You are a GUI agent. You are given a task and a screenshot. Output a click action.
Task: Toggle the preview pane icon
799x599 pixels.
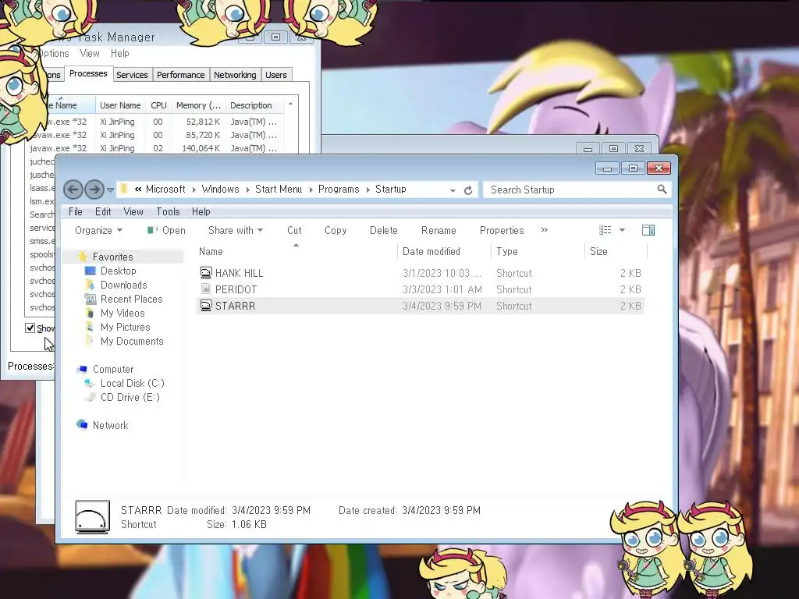pyautogui.click(x=648, y=230)
